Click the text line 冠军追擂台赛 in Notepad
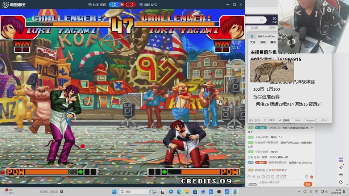This screenshot has width=349, height=196. [267, 97]
